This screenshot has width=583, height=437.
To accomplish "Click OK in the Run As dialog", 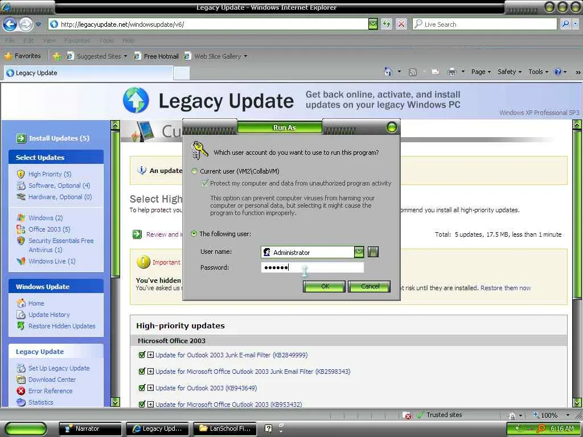I will (324, 286).
